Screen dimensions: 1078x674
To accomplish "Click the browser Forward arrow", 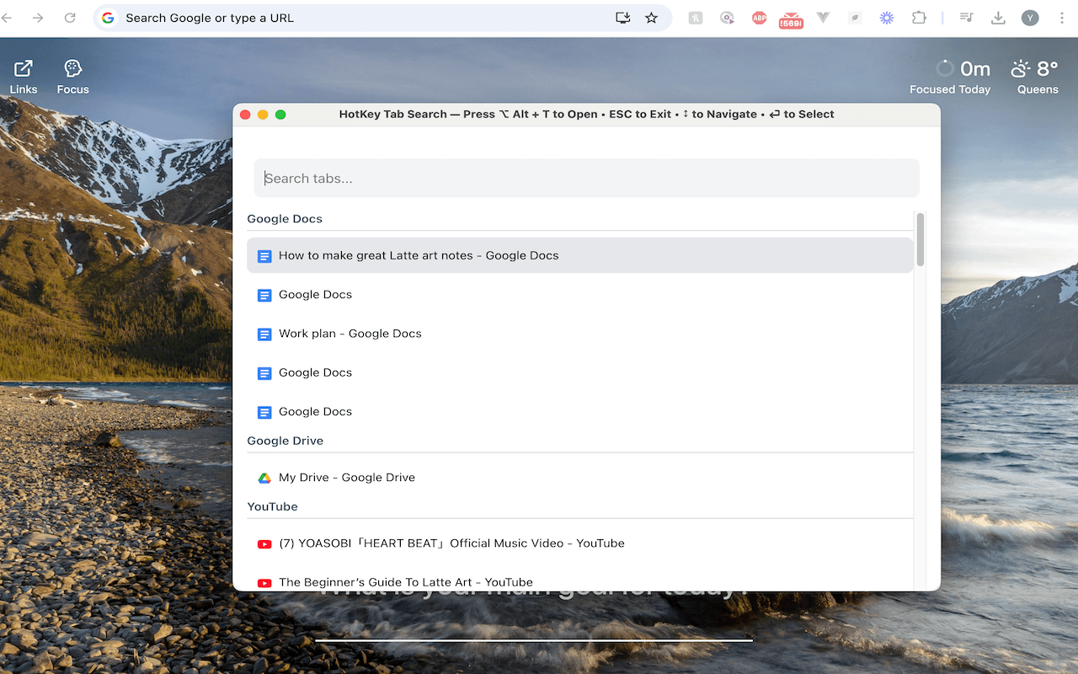I will click(38, 18).
